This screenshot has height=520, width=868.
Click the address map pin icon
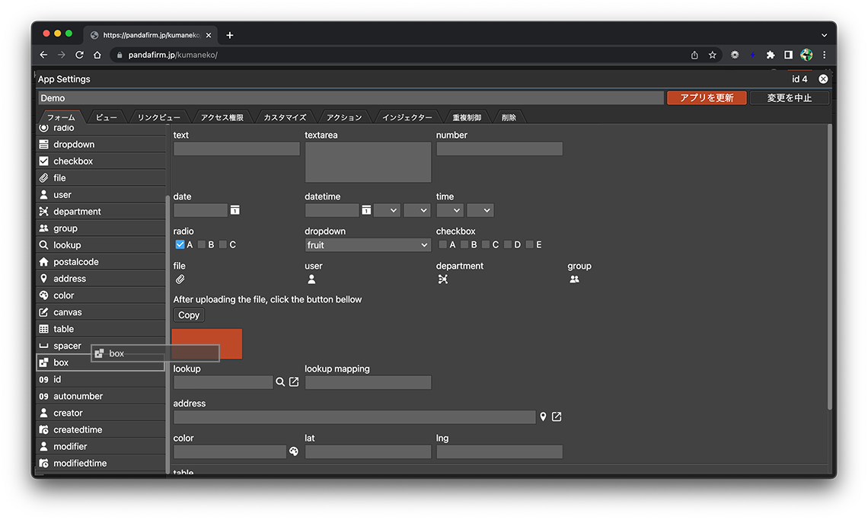click(543, 417)
